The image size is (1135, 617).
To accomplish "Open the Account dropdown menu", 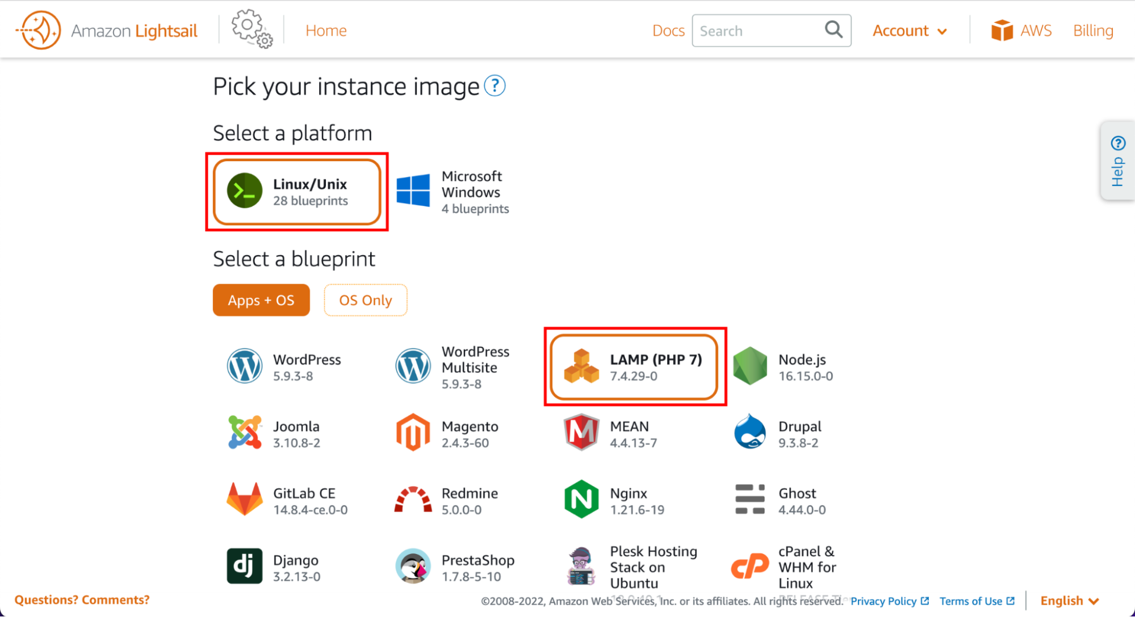I will point(910,31).
